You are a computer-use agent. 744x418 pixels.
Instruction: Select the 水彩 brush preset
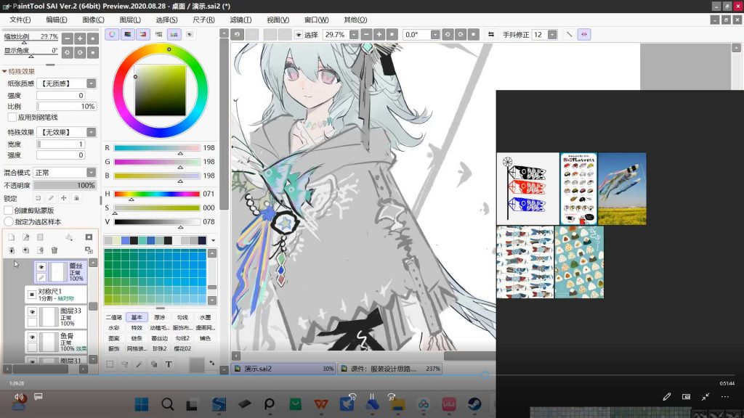click(x=113, y=327)
